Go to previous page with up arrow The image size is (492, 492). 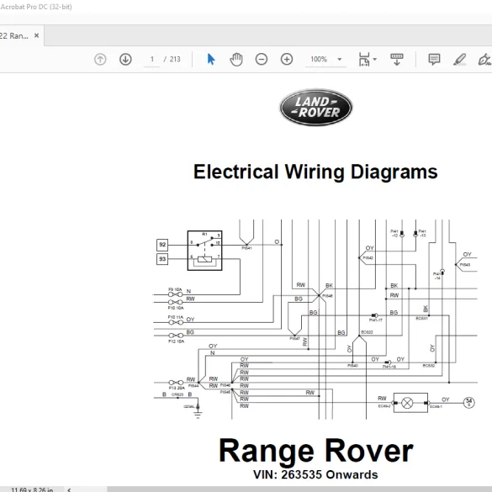coord(100,60)
